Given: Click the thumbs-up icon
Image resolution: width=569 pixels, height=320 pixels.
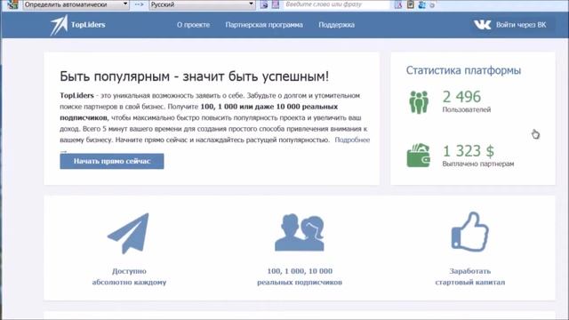Looking at the screenshot, I should [470, 232].
